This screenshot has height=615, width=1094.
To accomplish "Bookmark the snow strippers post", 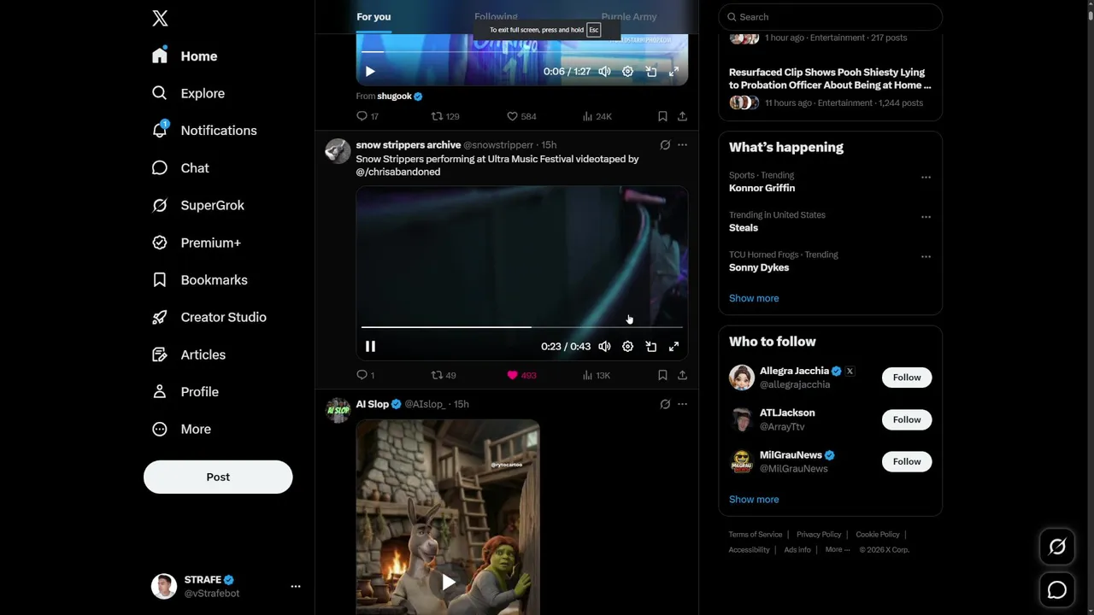I will tap(662, 375).
